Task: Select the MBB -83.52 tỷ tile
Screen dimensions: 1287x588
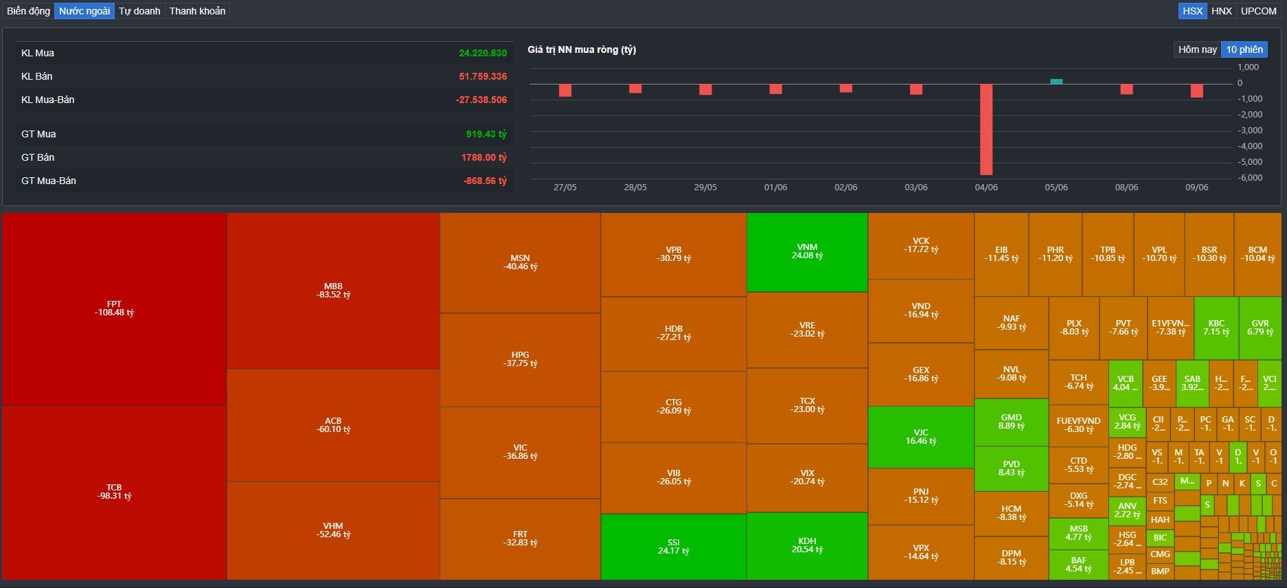Action: (333, 291)
